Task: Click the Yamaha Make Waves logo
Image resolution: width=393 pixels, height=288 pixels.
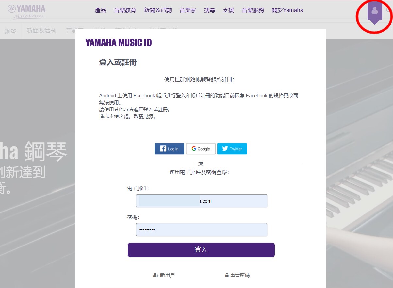Action: 27,12
